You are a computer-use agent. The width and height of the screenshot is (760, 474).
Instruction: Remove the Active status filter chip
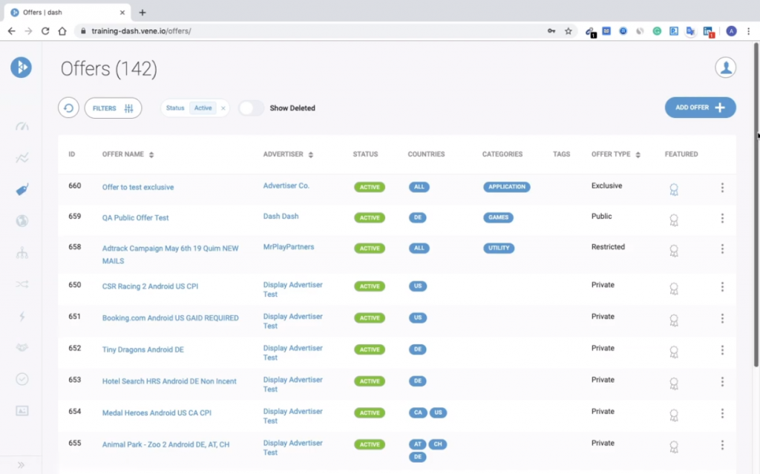pos(223,108)
